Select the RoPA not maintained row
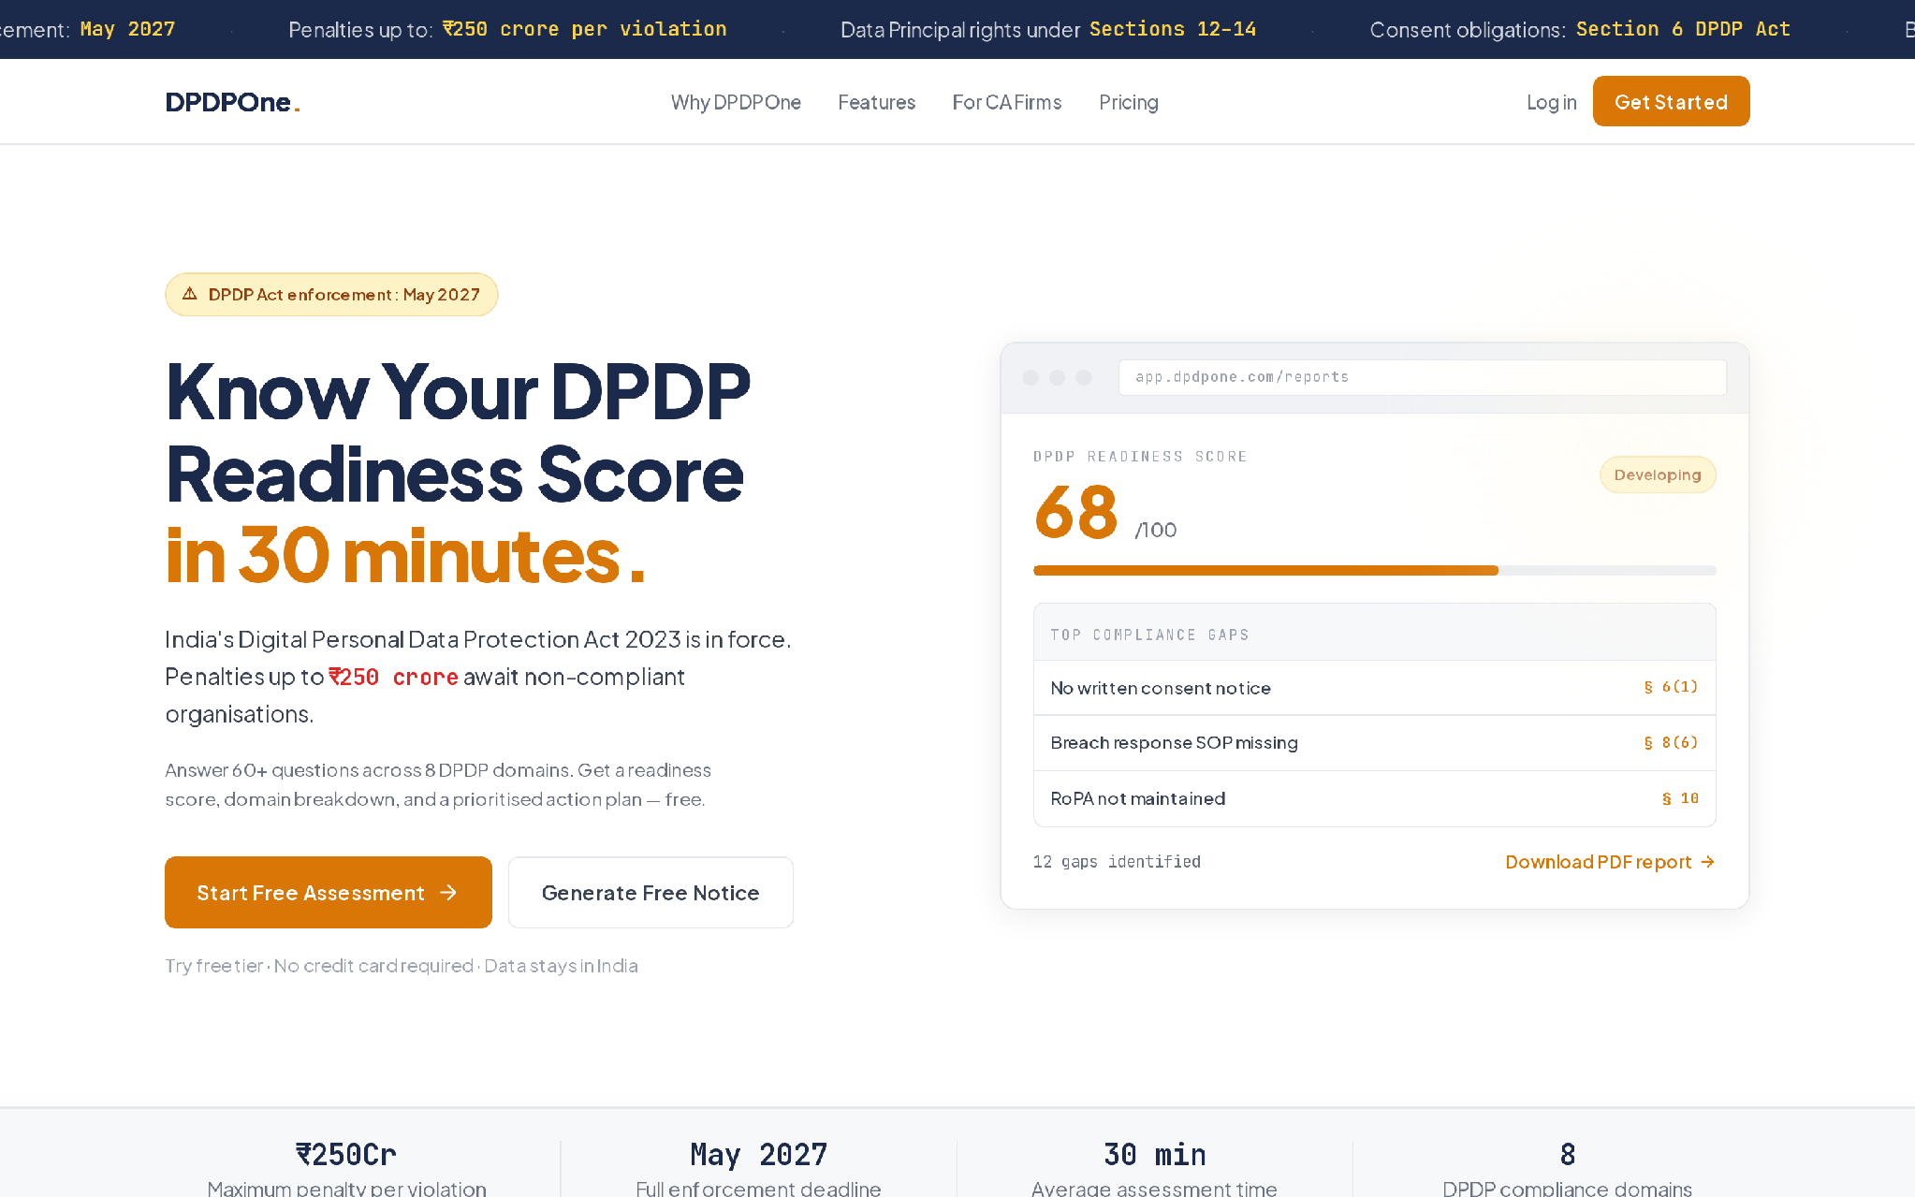 1374,798
